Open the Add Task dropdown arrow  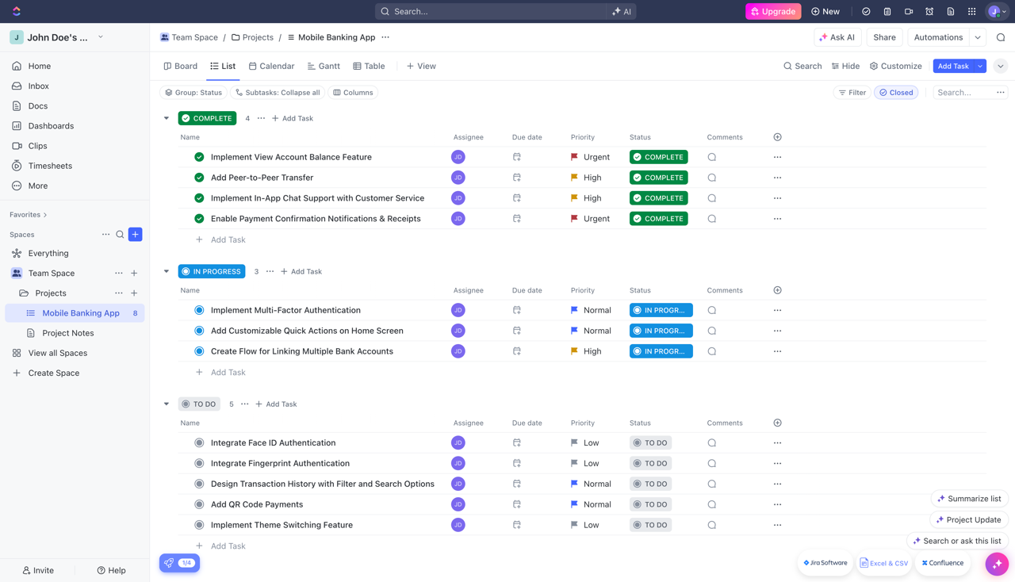coord(978,66)
